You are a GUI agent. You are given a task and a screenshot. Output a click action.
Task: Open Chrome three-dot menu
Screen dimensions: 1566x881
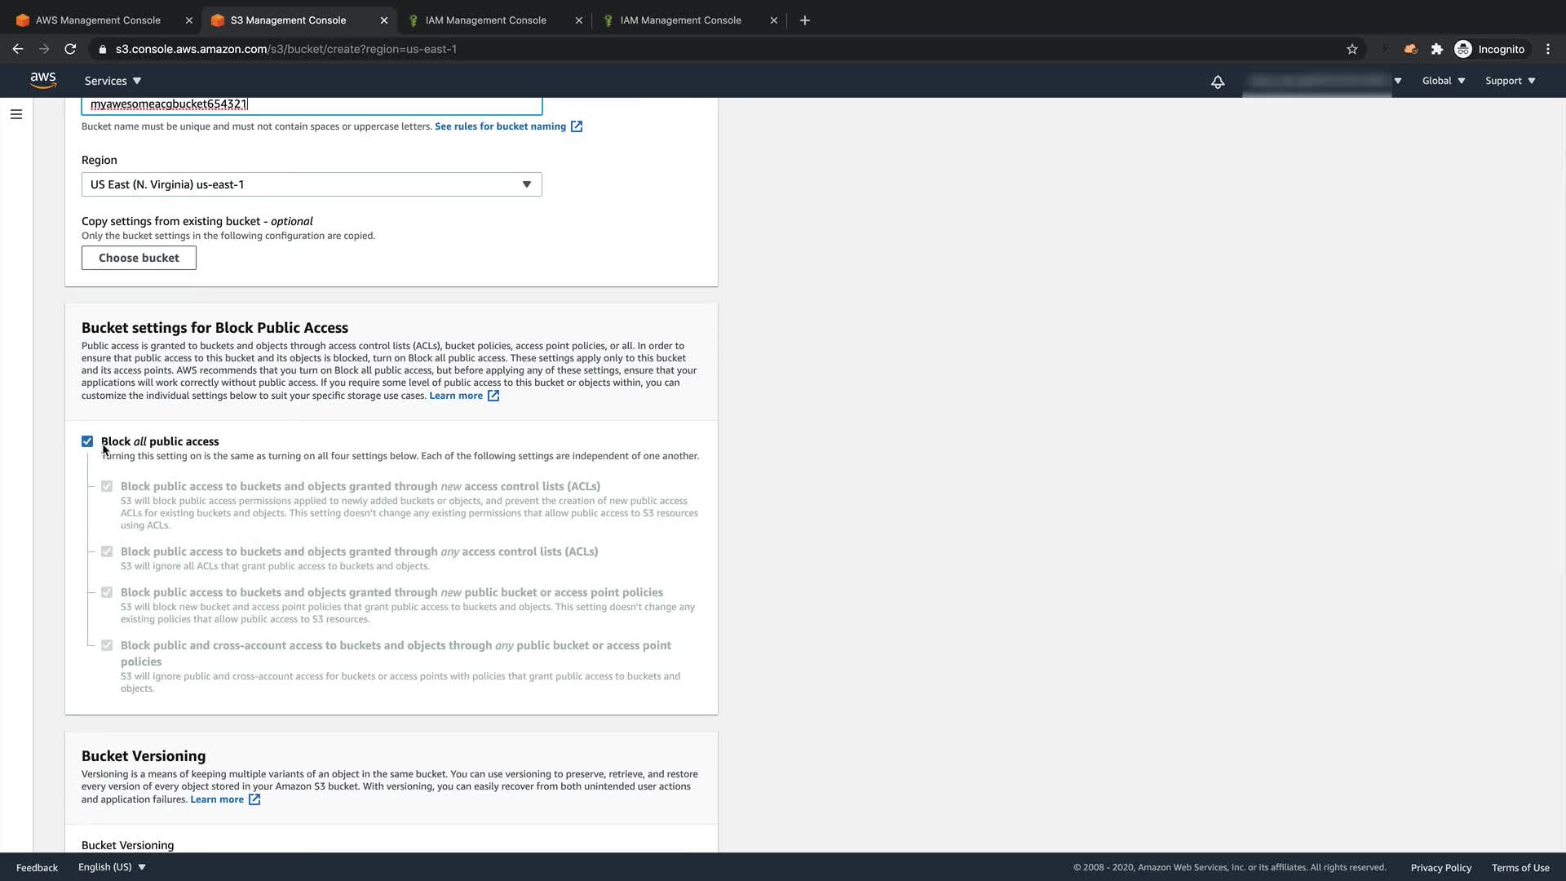1547,49
